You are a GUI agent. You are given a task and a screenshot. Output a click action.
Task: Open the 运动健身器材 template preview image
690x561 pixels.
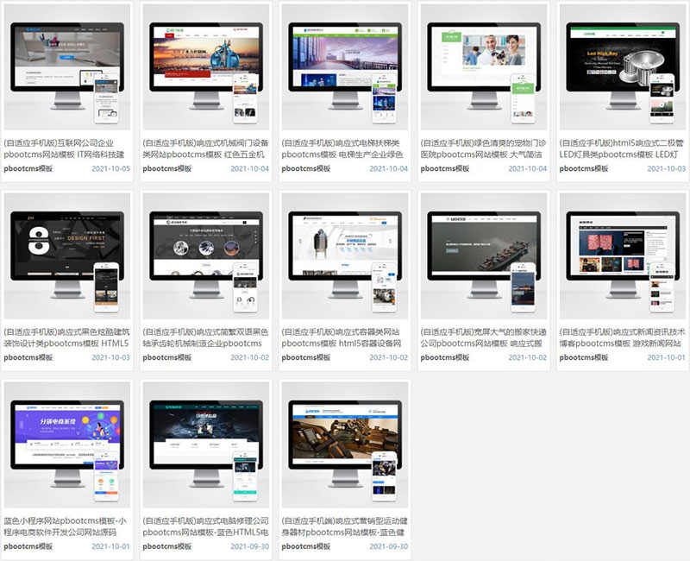[x=344, y=444]
